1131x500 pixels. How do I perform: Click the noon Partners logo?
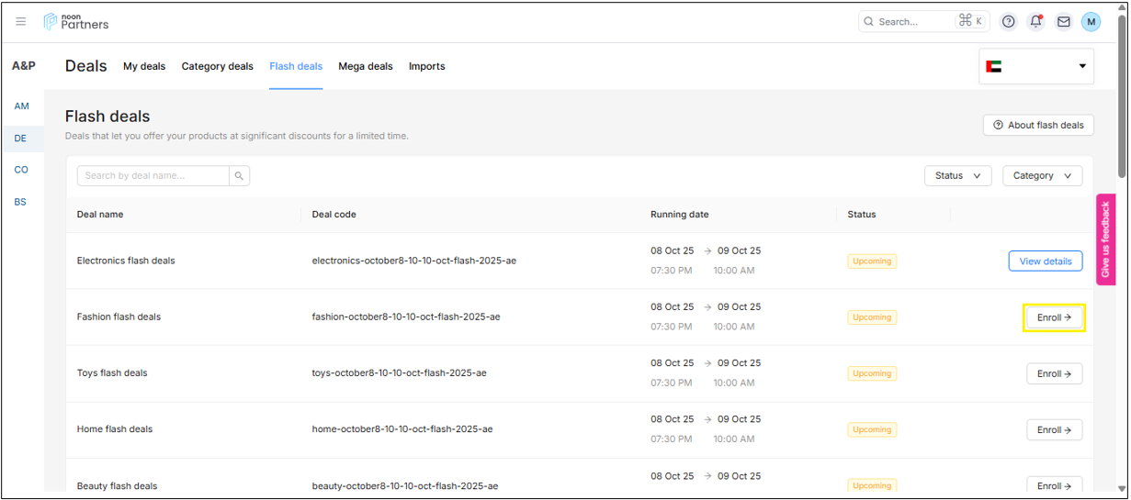[76, 21]
